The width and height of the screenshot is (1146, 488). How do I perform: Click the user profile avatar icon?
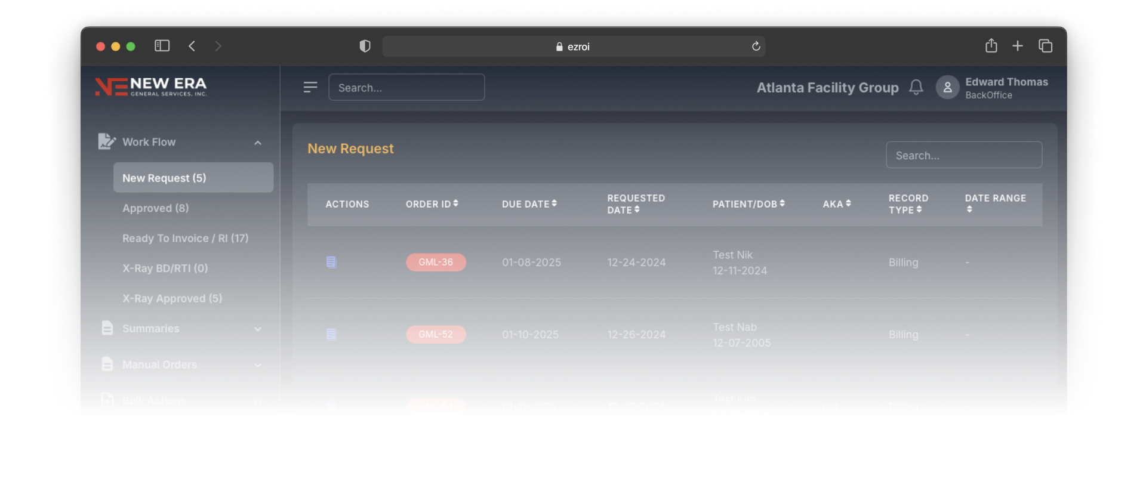click(x=947, y=87)
